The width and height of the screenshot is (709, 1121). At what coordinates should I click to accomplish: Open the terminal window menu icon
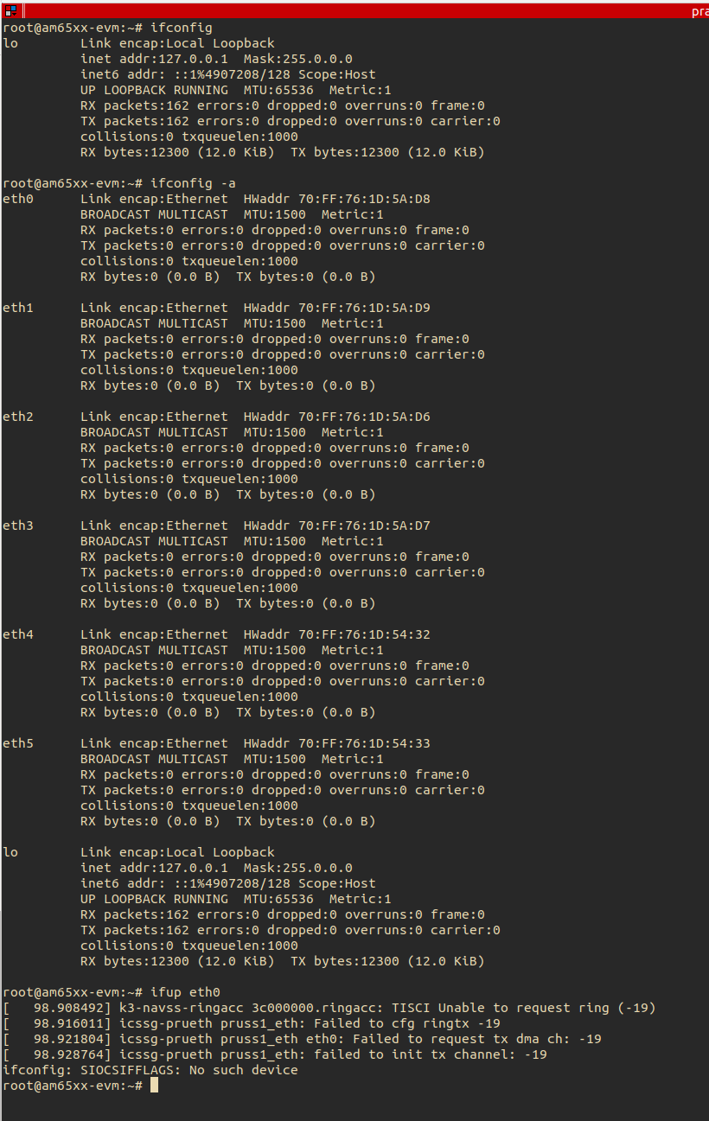click(x=10, y=10)
